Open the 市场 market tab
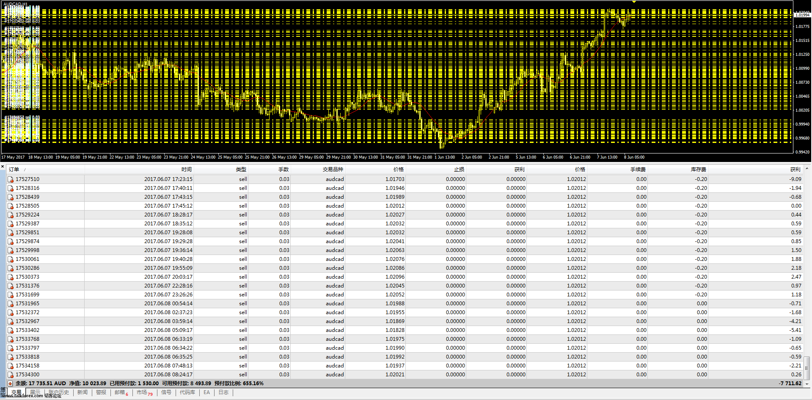Viewport: 812px width, 400px height. (144, 392)
